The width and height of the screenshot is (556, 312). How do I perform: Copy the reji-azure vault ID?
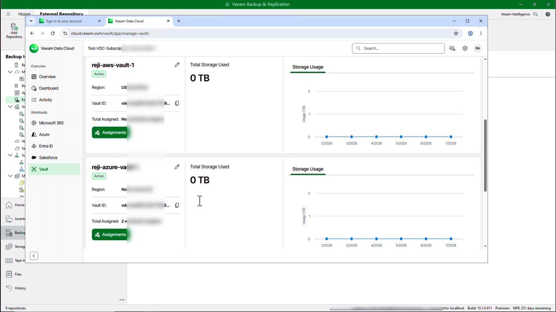[x=177, y=205]
